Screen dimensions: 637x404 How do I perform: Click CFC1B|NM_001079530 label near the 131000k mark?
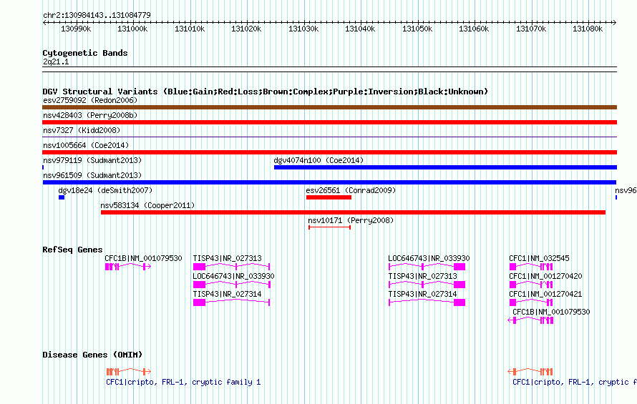pyautogui.click(x=143, y=258)
